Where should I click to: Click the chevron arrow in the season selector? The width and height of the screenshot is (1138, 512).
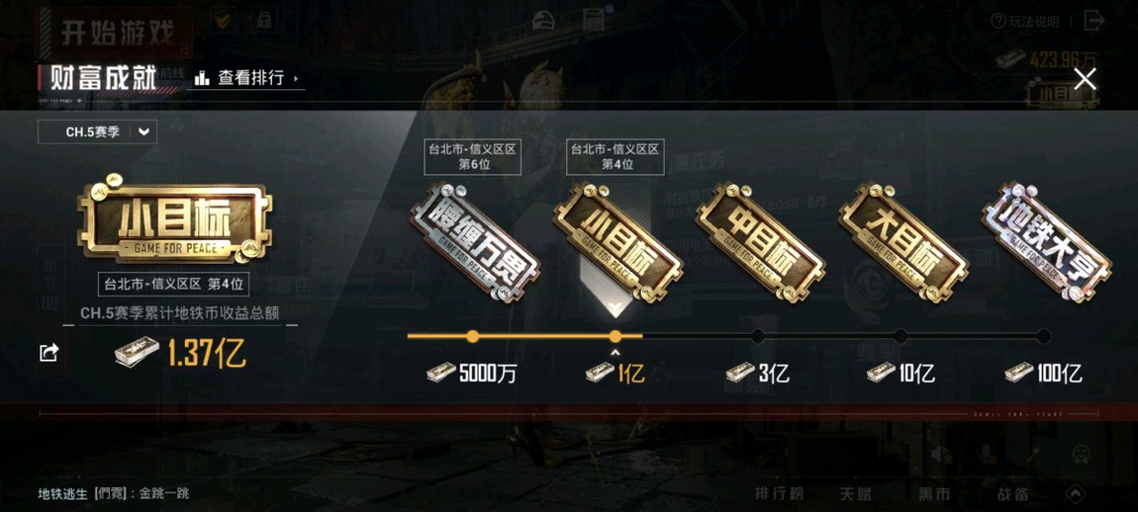click(143, 132)
